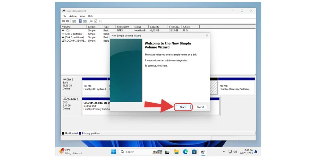Open Microsoft Store from the taskbar
This screenshot has width=316, height=158.
[x=194, y=152]
